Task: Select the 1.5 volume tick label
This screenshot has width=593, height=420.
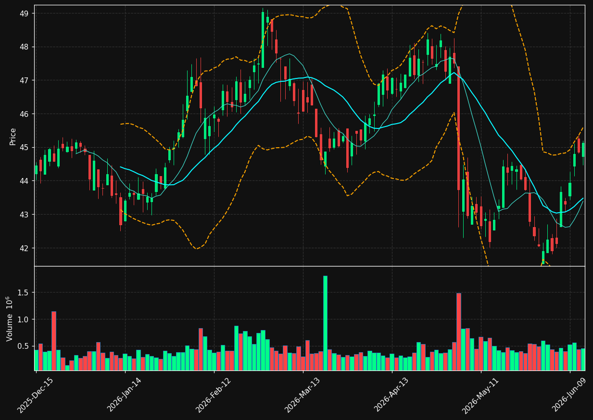Action: [24, 293]
